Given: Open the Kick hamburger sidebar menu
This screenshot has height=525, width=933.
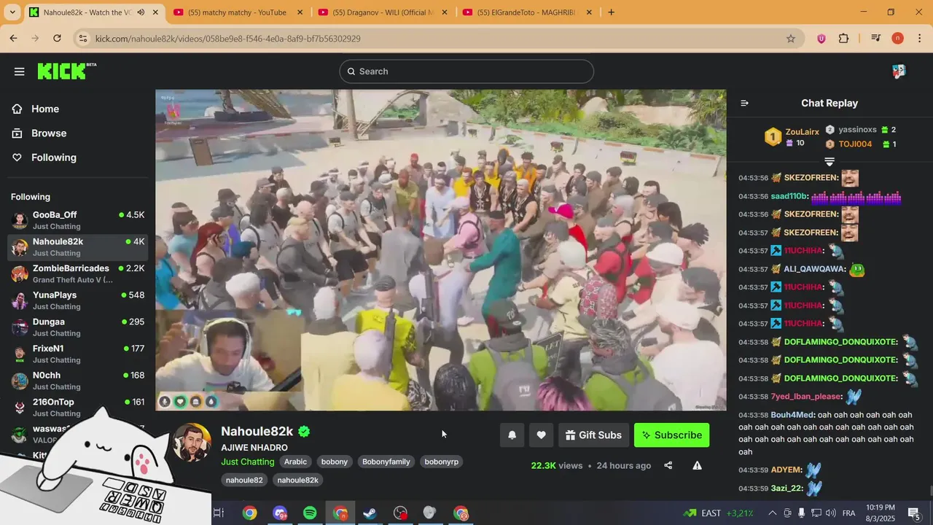Looking at the screenshot, I should click(x=19, y=71).
